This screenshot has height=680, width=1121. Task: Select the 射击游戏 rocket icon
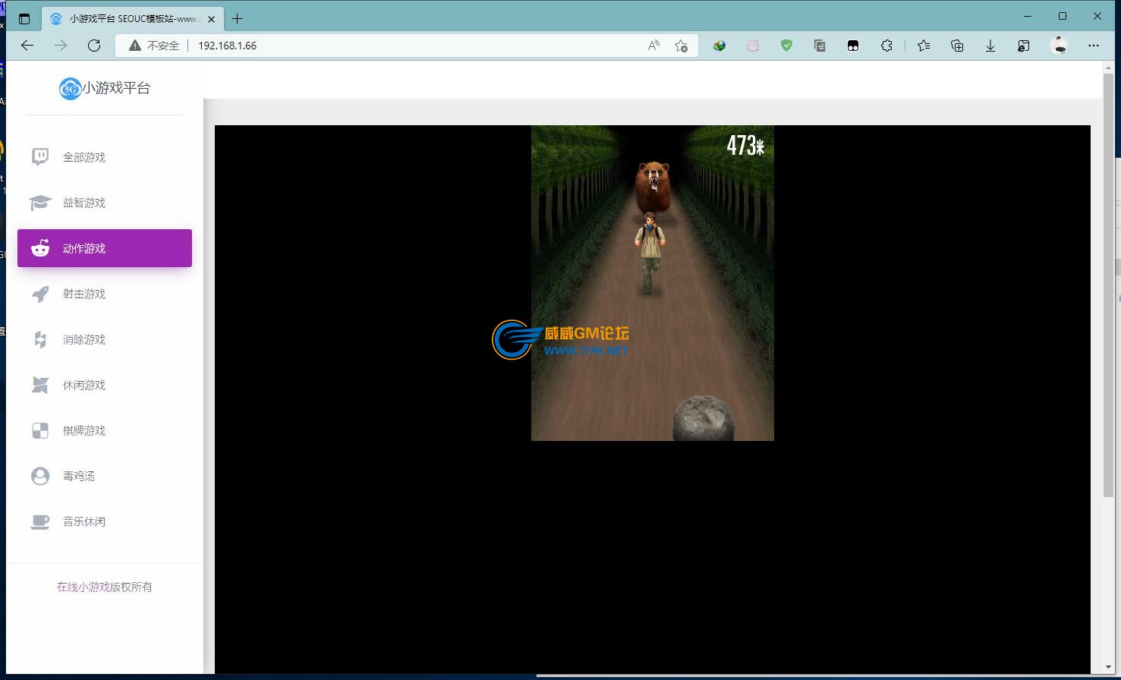tap(40, 294)
